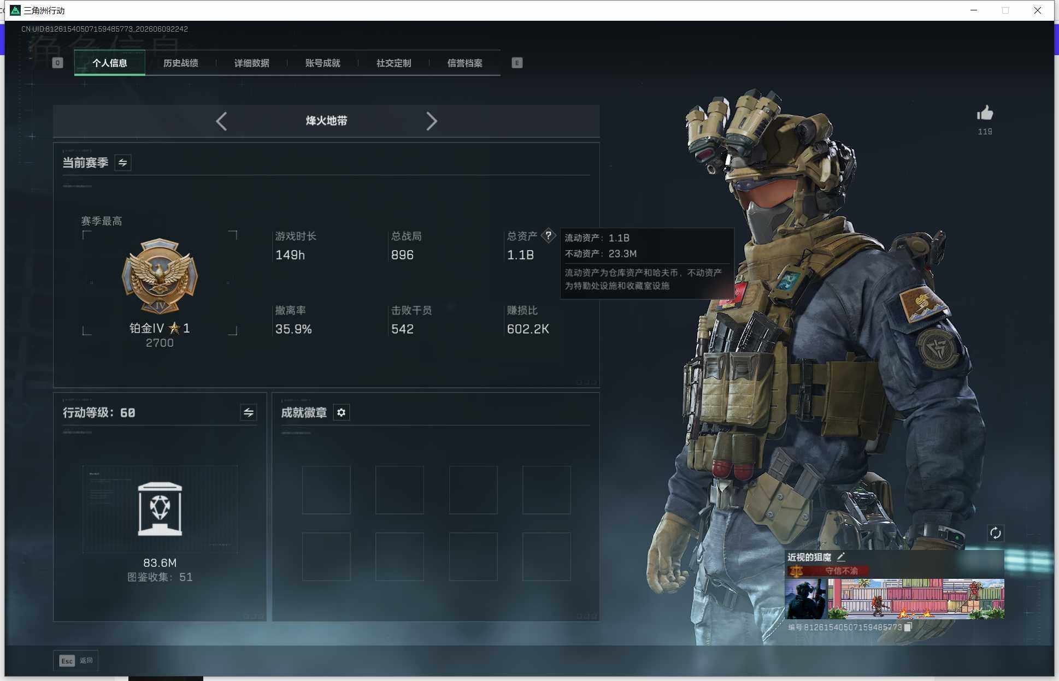Click the player name 近视的狙魔
The height and width of the screenshot is (681, 1059).
point(809,557)
